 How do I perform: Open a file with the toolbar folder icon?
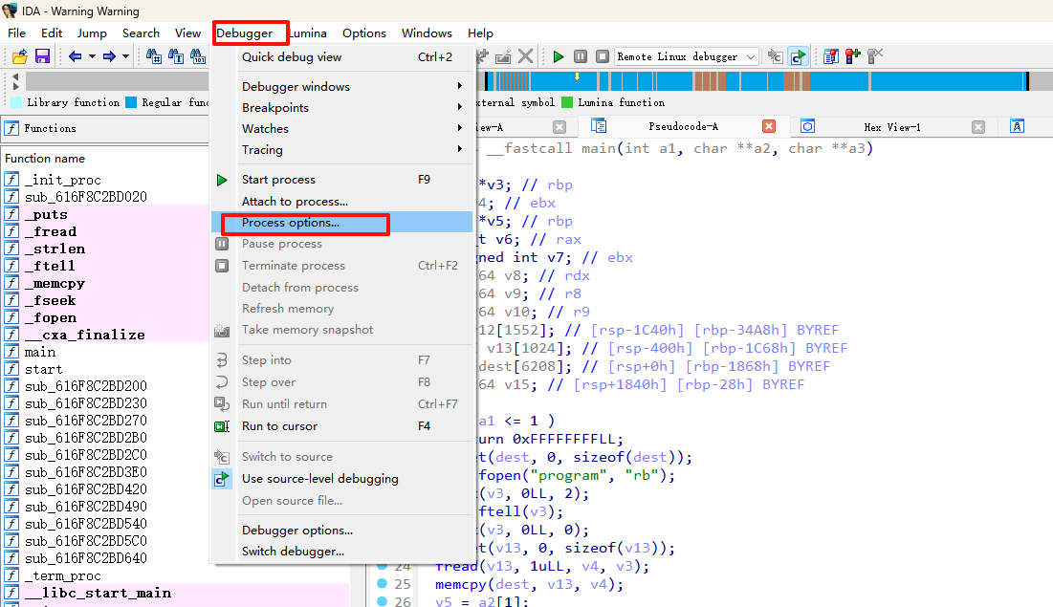(x=19, y=57)
